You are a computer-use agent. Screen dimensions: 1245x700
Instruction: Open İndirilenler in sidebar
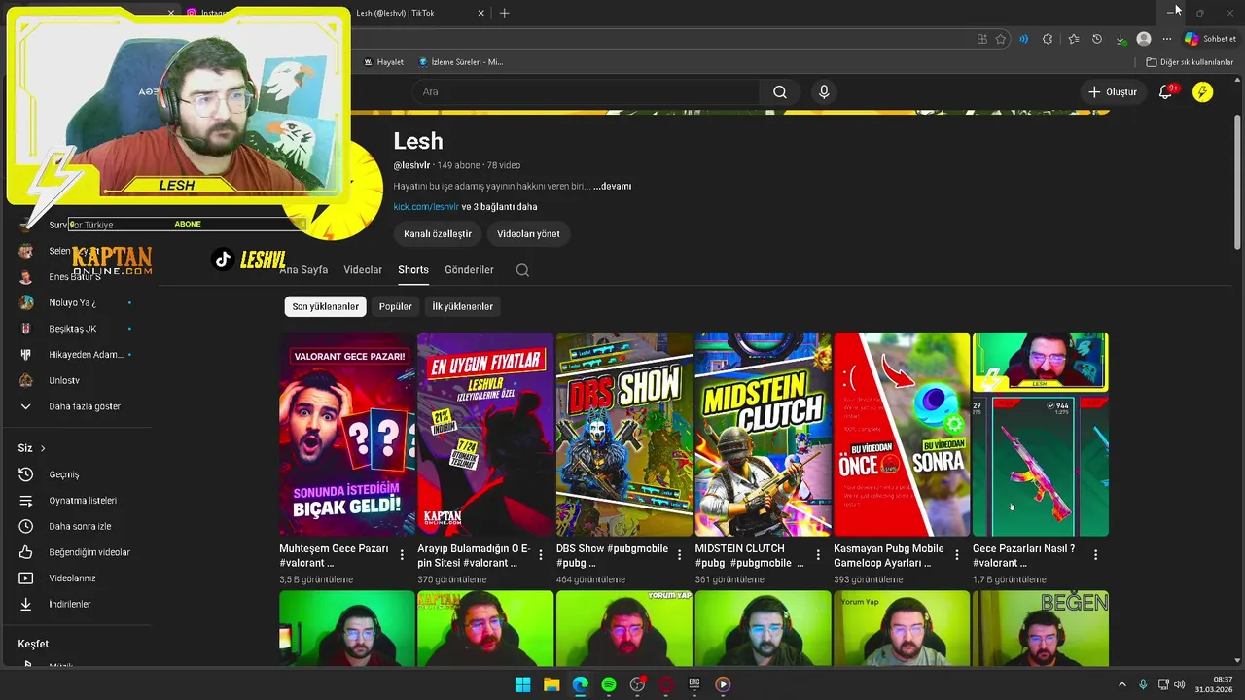pos(69,604)
